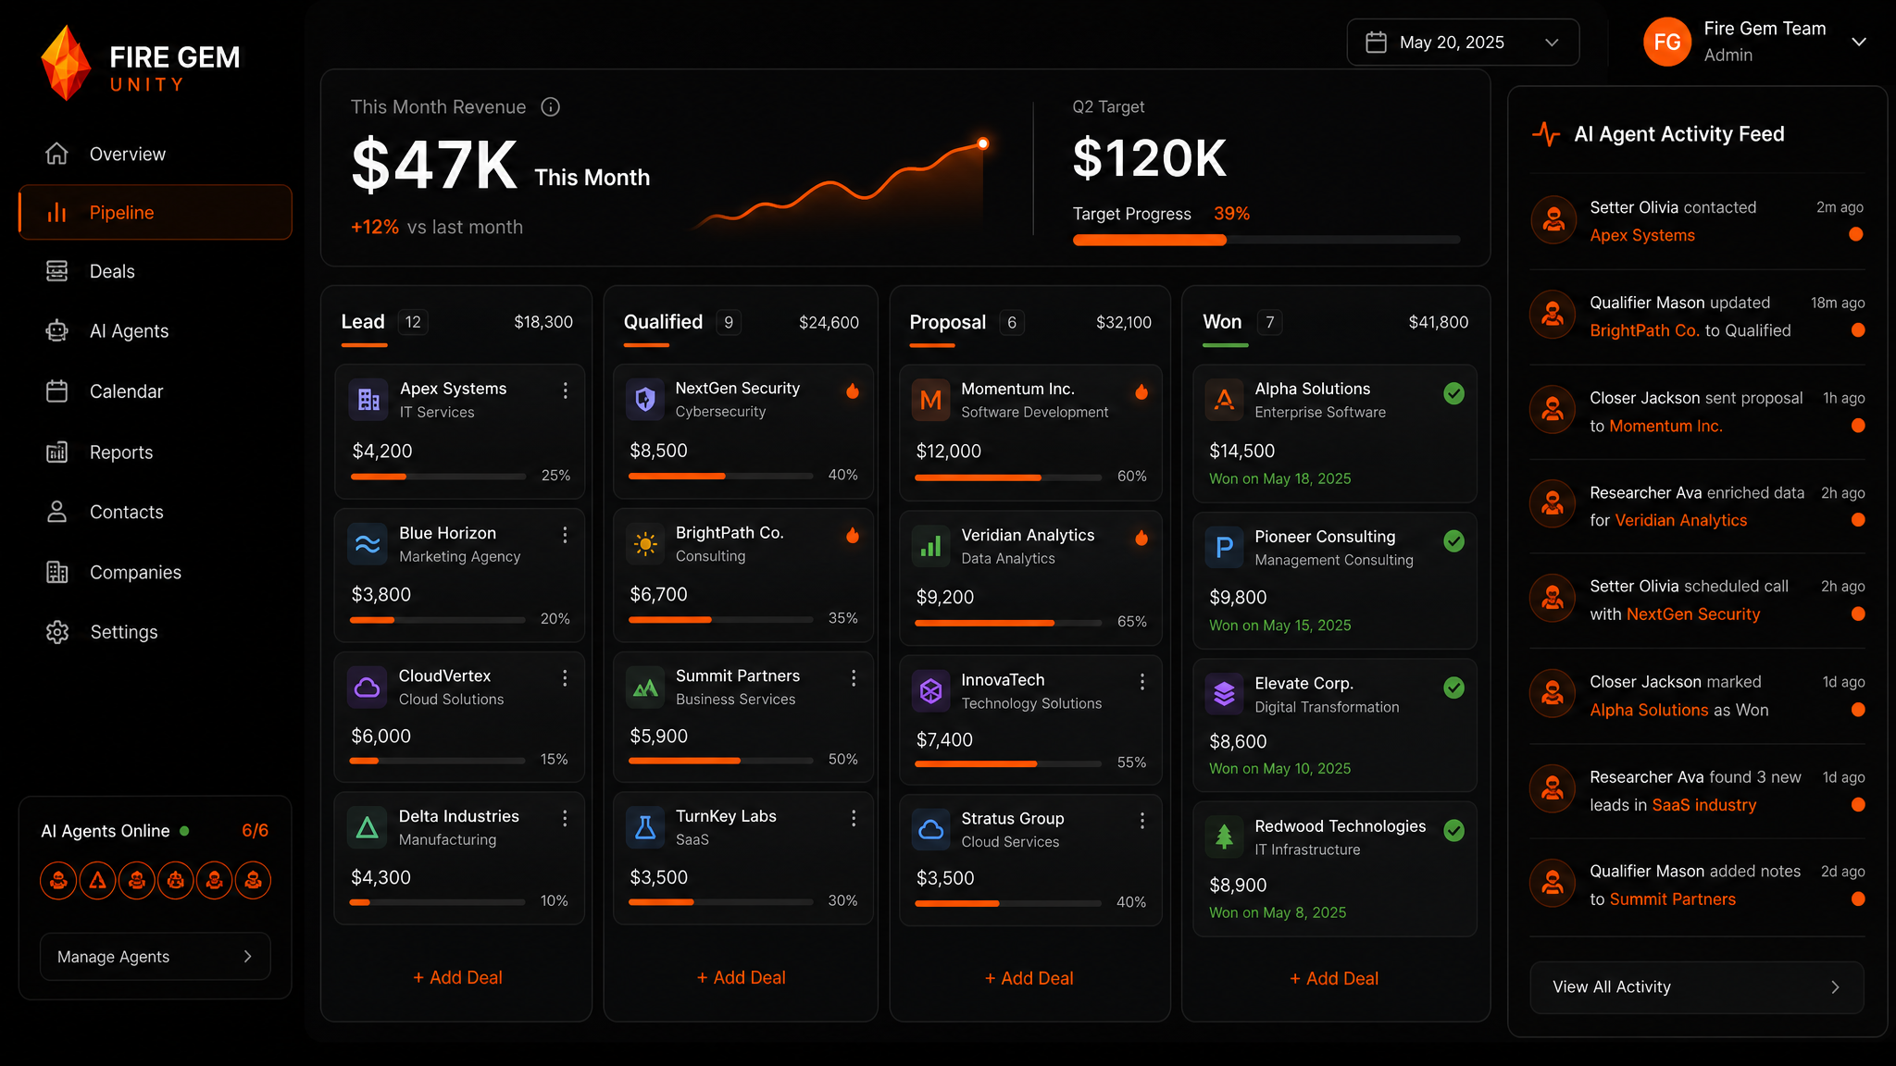Screen dimensions: 1896x1066
Task: Click unread dot on Momentum Inc. proposal activity
Action: pyautogui.click(x=1857, y=426)
